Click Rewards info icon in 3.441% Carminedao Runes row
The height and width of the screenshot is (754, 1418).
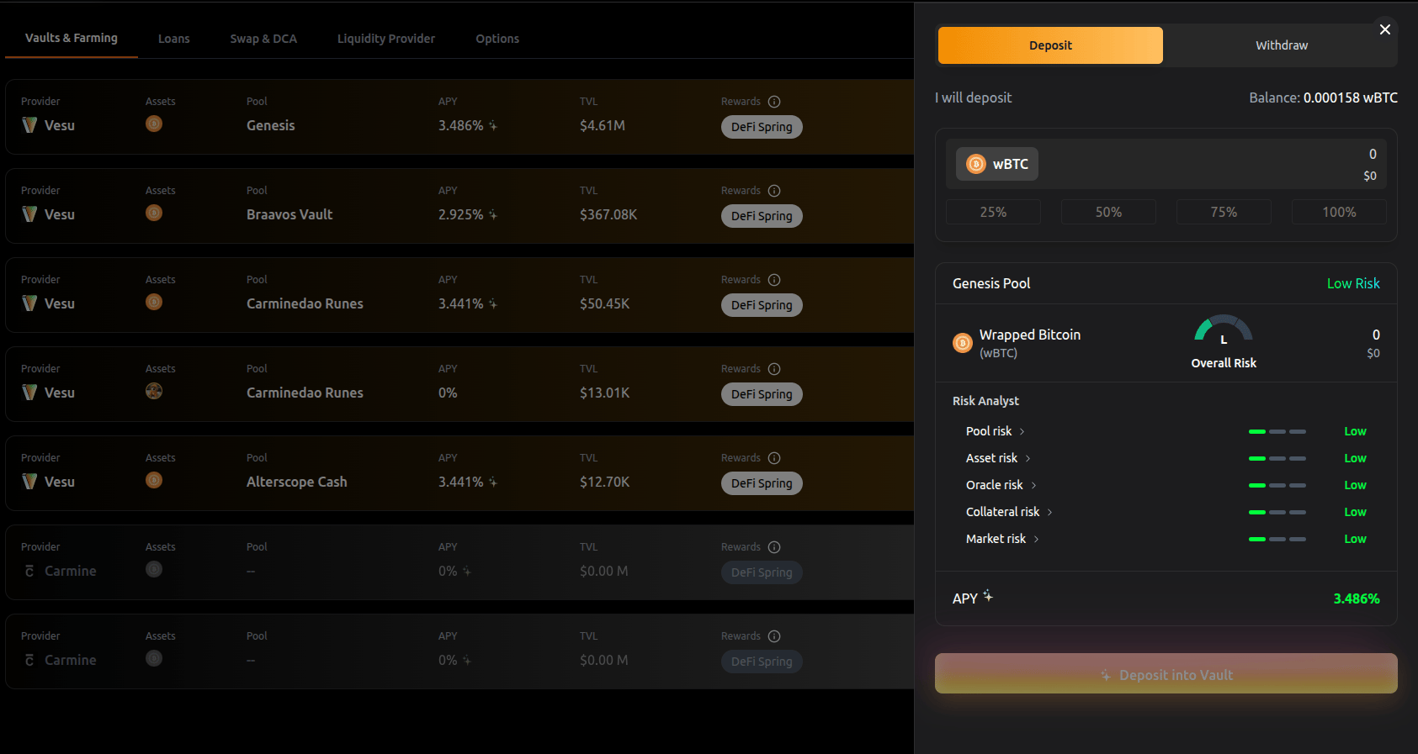pos(774,280)
